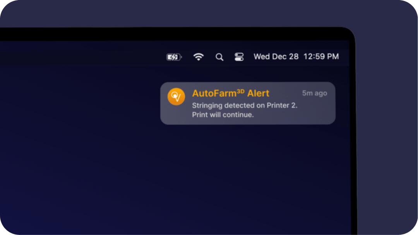This screenshot has height=235, width=418.
Task: Click the Printer 2 text
Action: click(282, 106)
